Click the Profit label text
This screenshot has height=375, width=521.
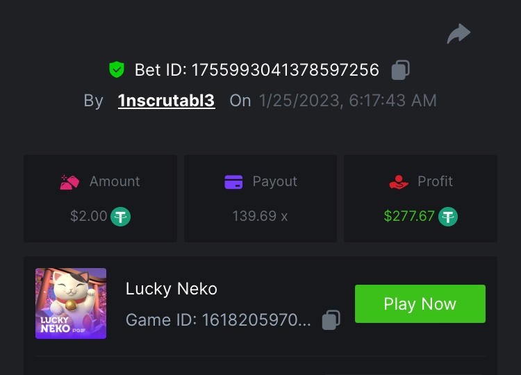436,182
